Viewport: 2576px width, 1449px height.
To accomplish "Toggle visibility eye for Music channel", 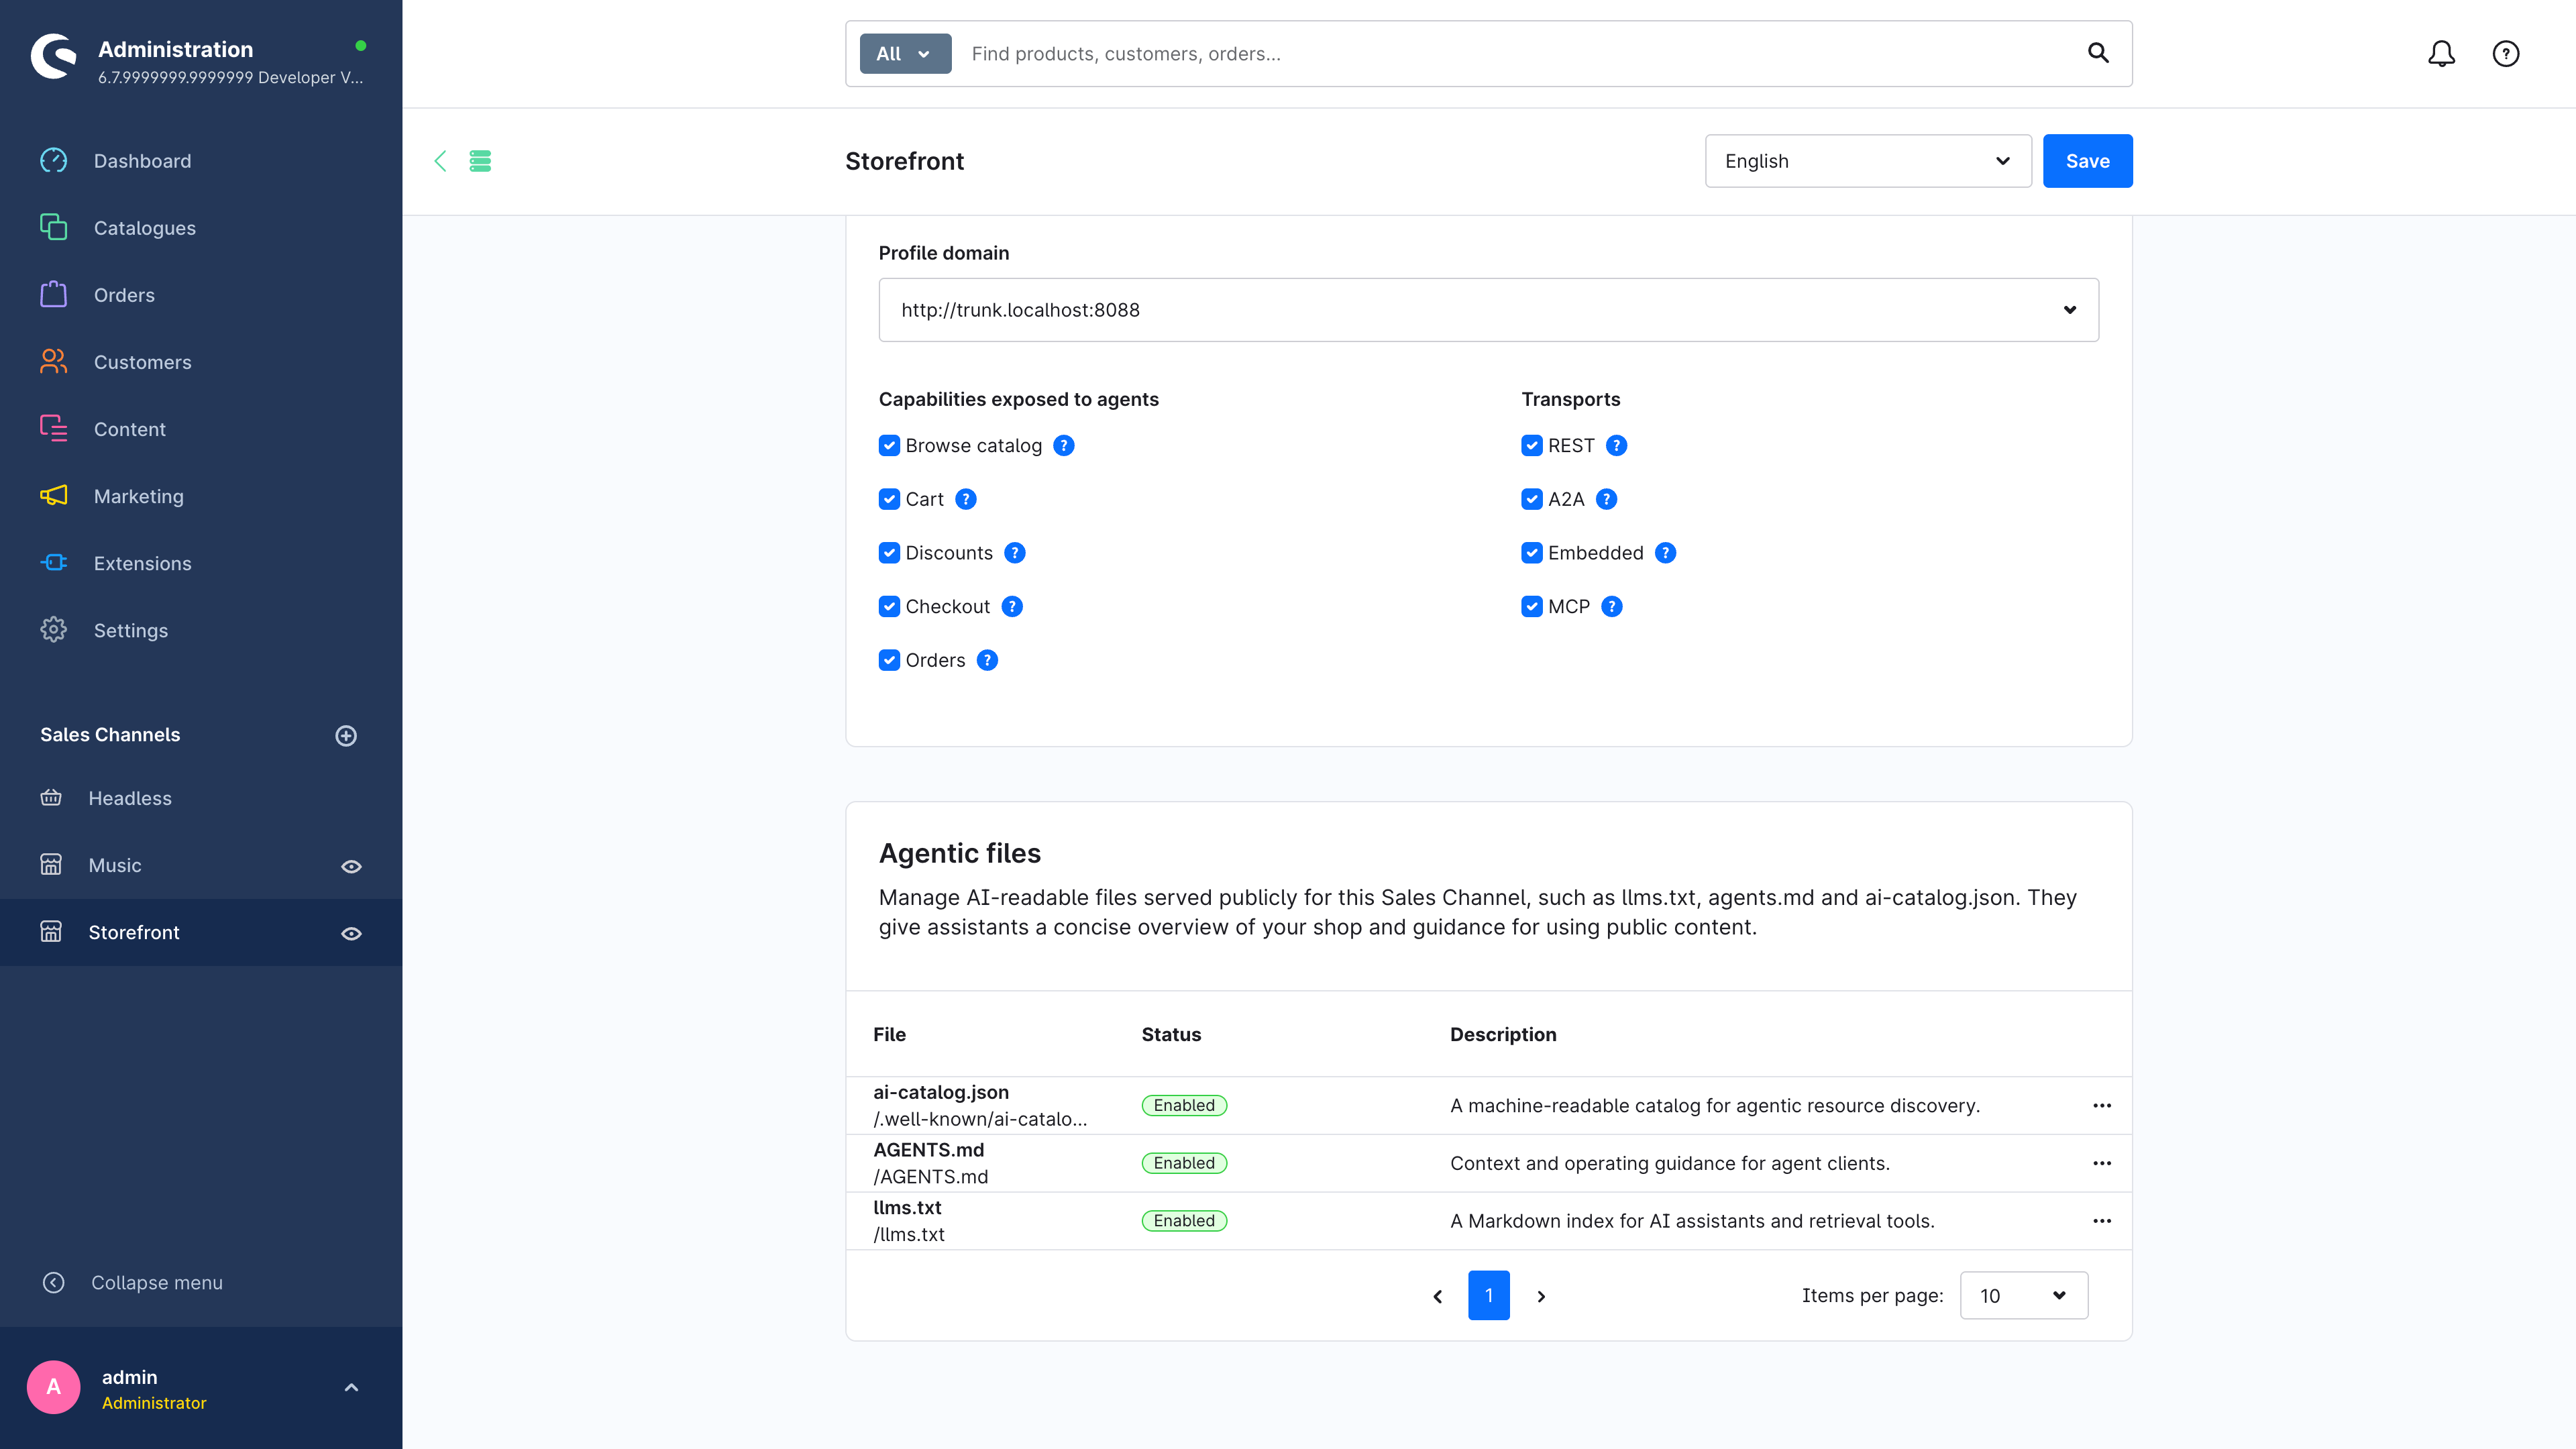I will (351, 866).
